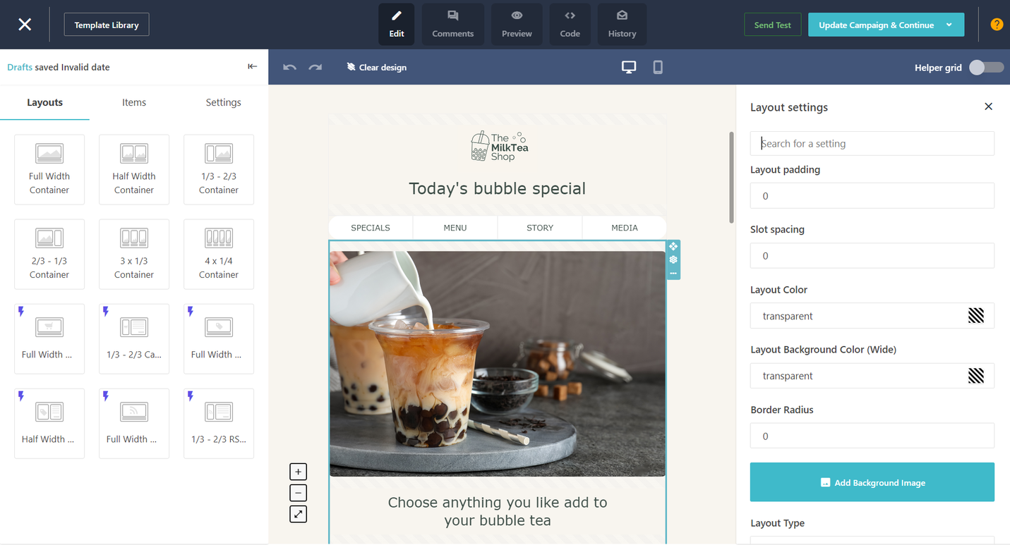
Task: Open the Layout Color transparent selector
Action: (977, 315)
